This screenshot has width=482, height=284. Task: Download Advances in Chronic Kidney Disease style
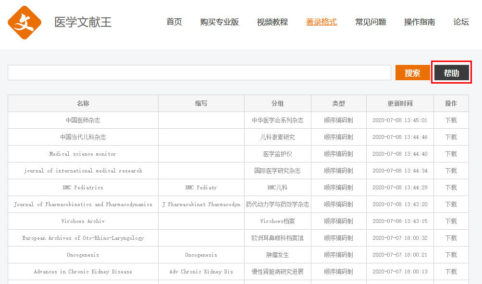click(x=451, y=272)
